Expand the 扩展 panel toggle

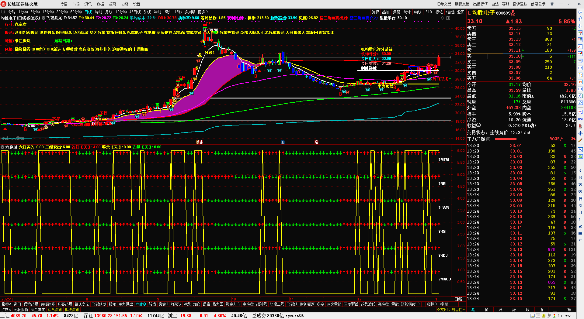(x=6, y=310)
